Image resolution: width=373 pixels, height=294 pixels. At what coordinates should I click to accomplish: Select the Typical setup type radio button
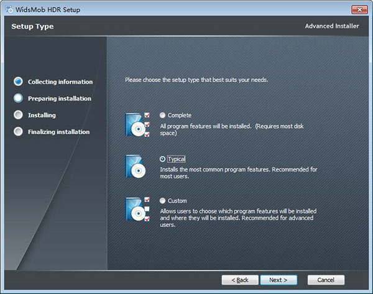(162, 159)
